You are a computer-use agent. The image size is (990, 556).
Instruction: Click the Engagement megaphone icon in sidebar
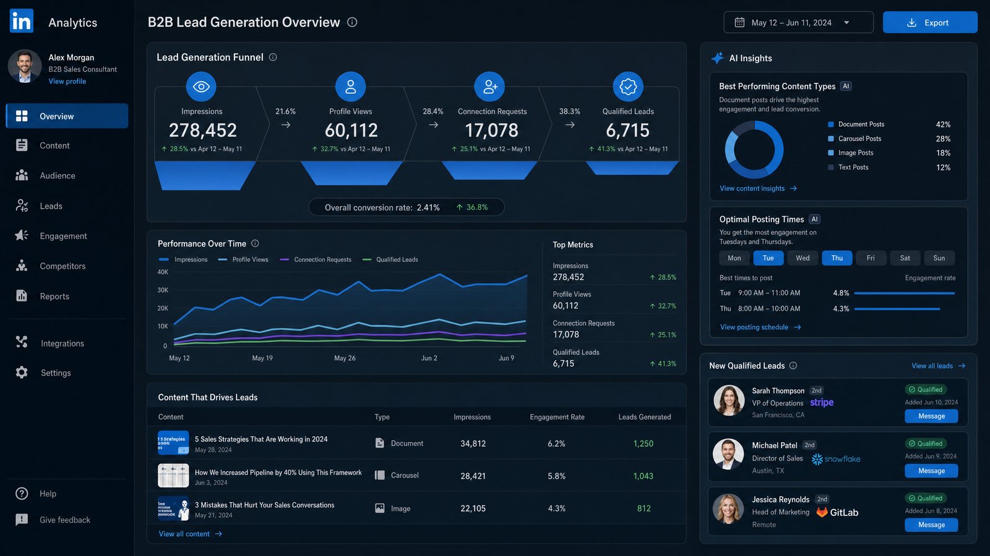(x=22, y=235)
